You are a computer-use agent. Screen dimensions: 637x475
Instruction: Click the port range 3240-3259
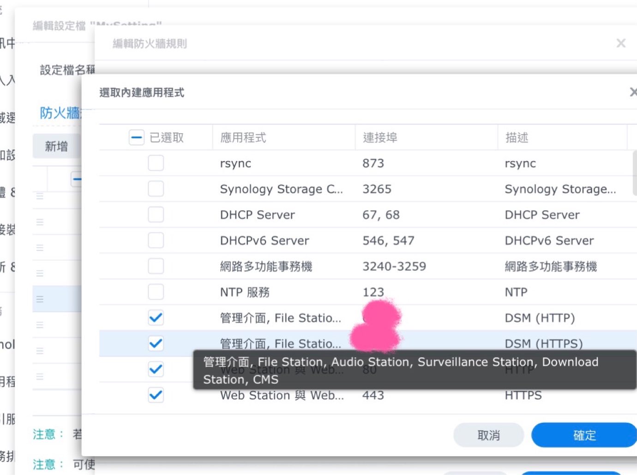click(x=394, y=267)
